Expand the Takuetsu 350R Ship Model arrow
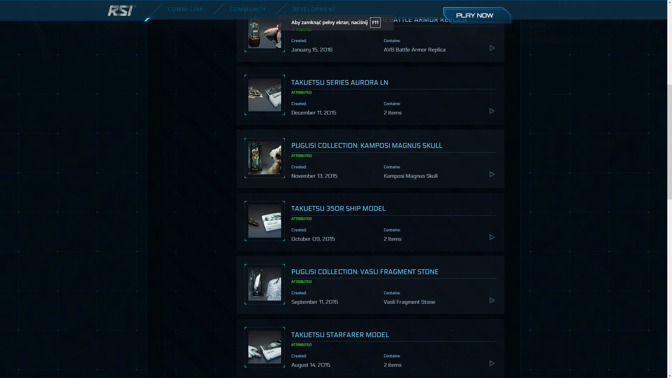This screenshot has height=378, width=672. [x=492, y=237]
